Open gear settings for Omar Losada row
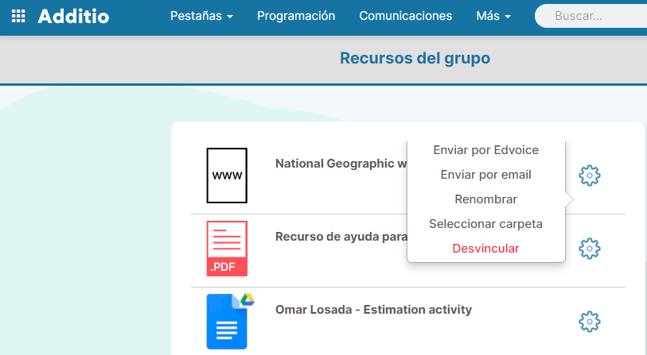The width and height of the screenshot is (647, 355). coord(589,322)
